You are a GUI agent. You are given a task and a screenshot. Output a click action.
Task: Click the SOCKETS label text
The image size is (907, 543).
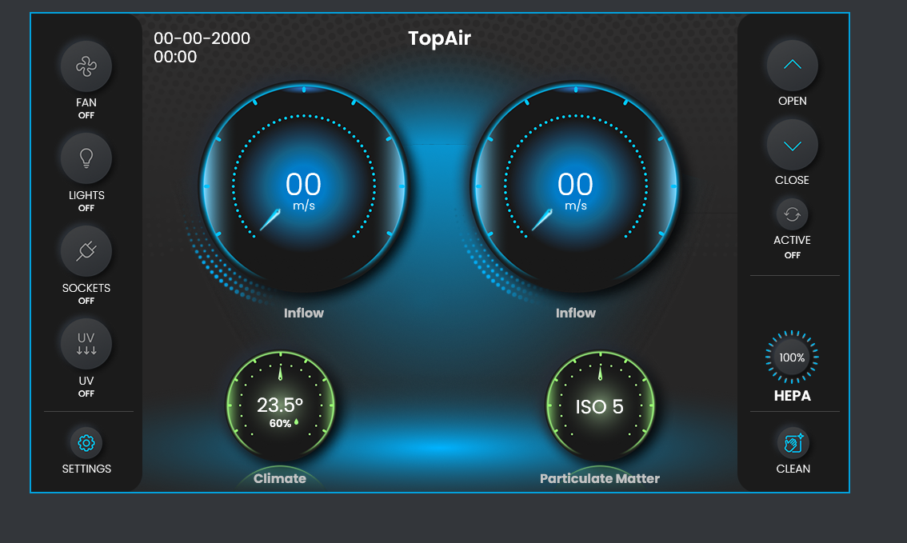[x=86, y=288]
